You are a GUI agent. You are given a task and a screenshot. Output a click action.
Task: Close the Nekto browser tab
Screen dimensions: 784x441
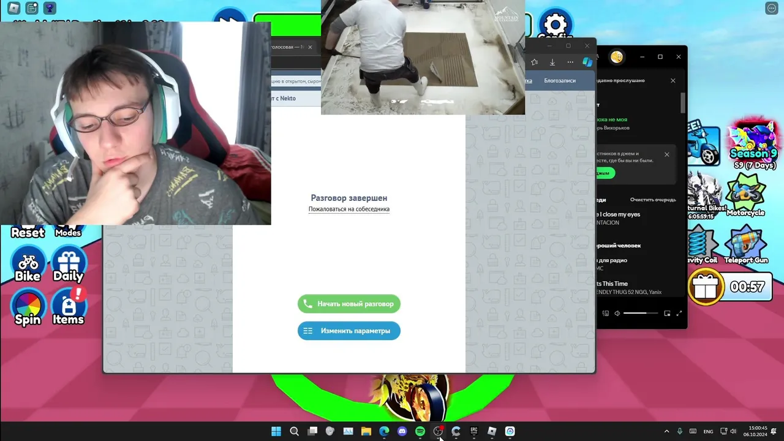[310, 47]
